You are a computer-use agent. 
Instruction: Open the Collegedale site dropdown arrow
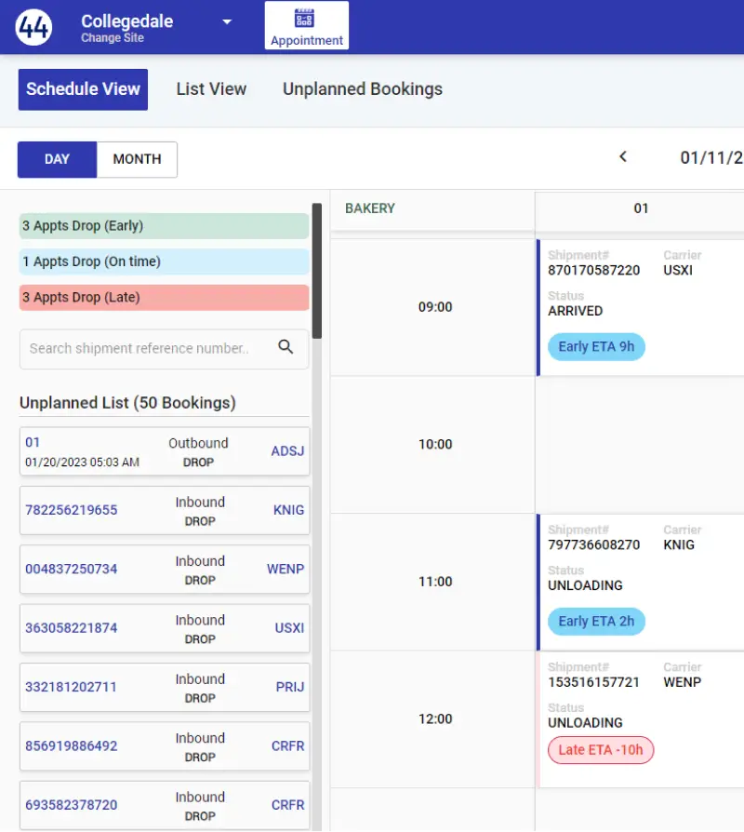pos(227,21)
